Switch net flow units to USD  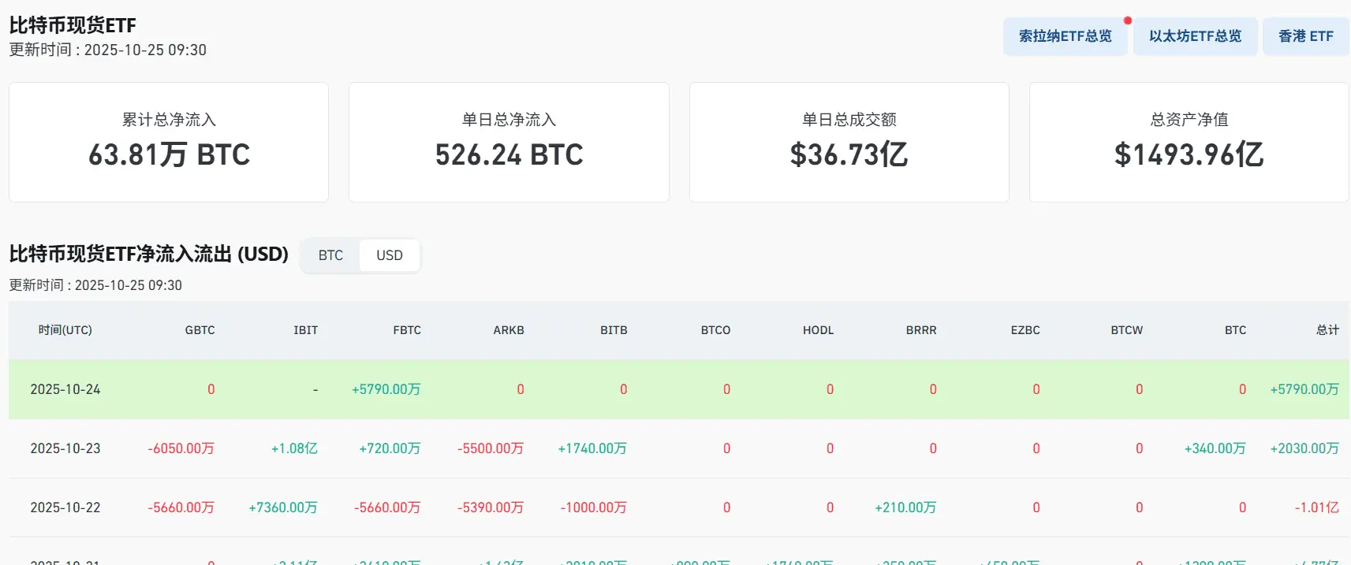pos(390,255)
